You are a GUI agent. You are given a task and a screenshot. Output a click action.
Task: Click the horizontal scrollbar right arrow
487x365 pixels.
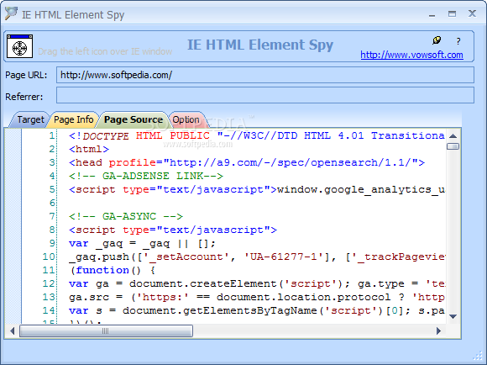tap(438, 331)
